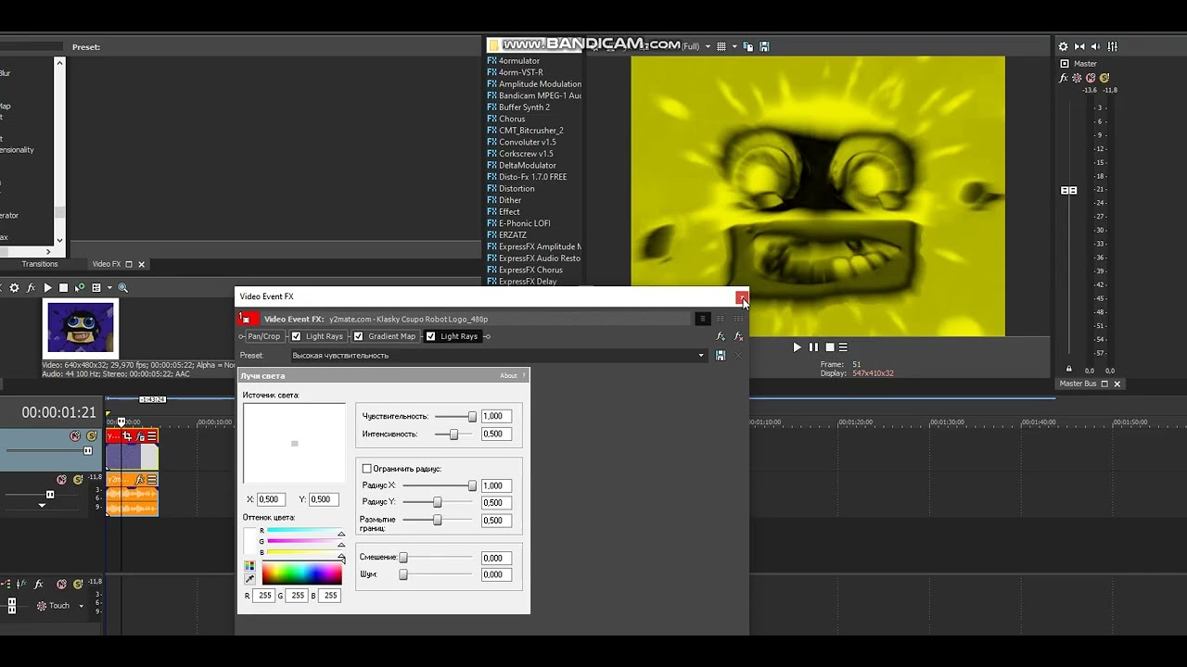Image resolution: width=1187 pixels, height=667 pixels.
Task: Open the master bus settings gear
Action: click(x=1064, y=46)
